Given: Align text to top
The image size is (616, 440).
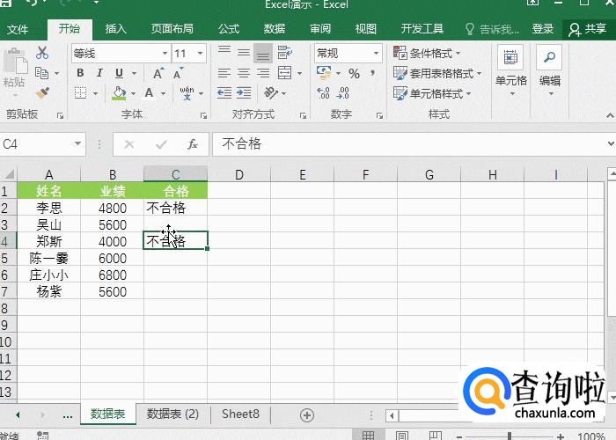Looking at the screenshot, I should pyautogui.click(x=224, y=52).
